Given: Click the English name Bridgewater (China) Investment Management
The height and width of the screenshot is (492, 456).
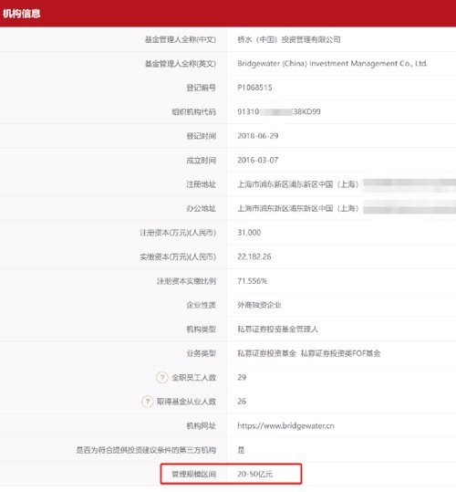Looking at the screenshot, I should pos(332,64).
